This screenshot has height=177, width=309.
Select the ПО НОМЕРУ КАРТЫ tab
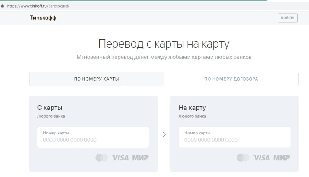click(97, 79)
